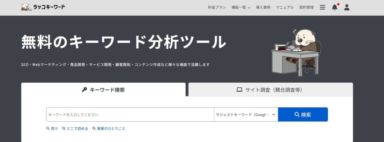Viewport: 384px width, 142px height.
Task: Open the user account icon
Action: coord(346,7)
